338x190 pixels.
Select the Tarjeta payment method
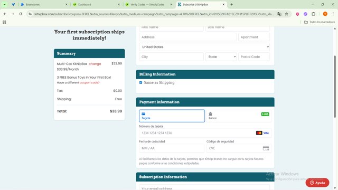click(172, 116)
